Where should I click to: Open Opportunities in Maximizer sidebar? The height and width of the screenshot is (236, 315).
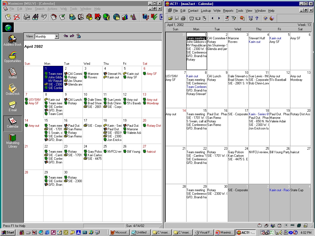(x=13, y=57)
